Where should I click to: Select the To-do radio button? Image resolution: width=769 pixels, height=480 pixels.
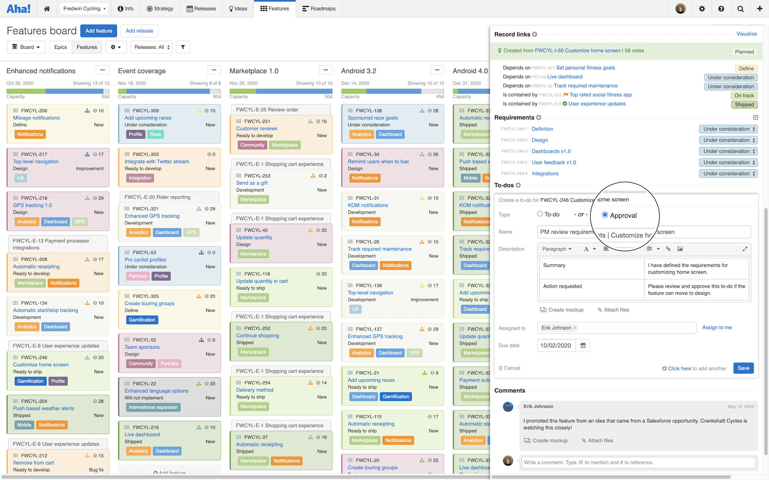point(540,214)
